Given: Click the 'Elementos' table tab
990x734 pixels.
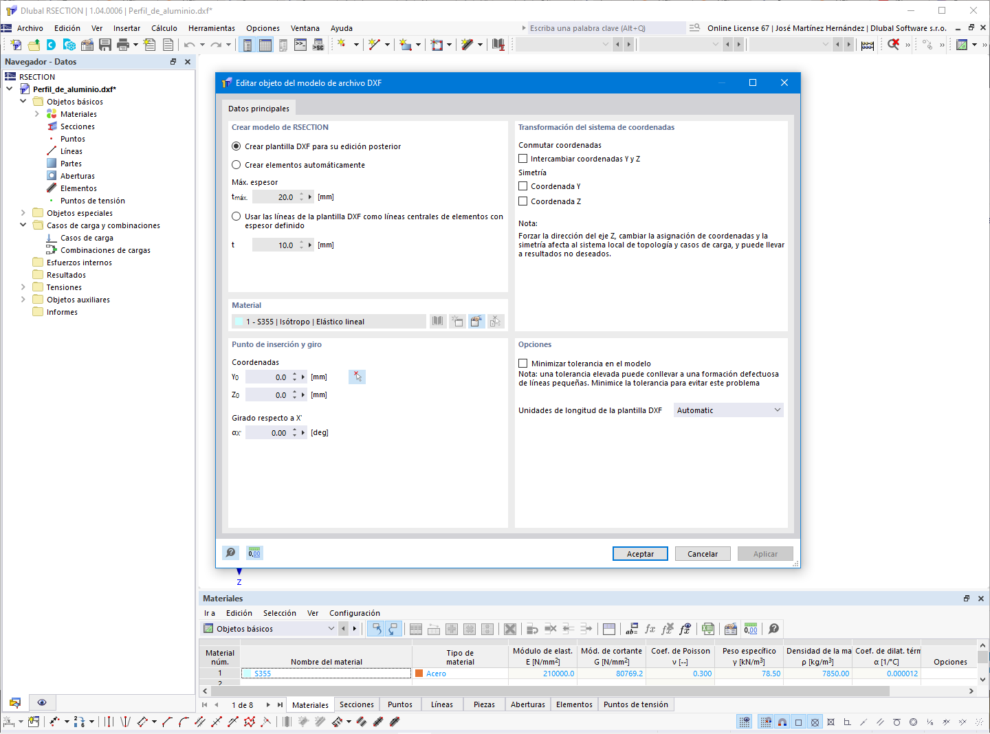Looking at the screenshot, I should (574, 704).
